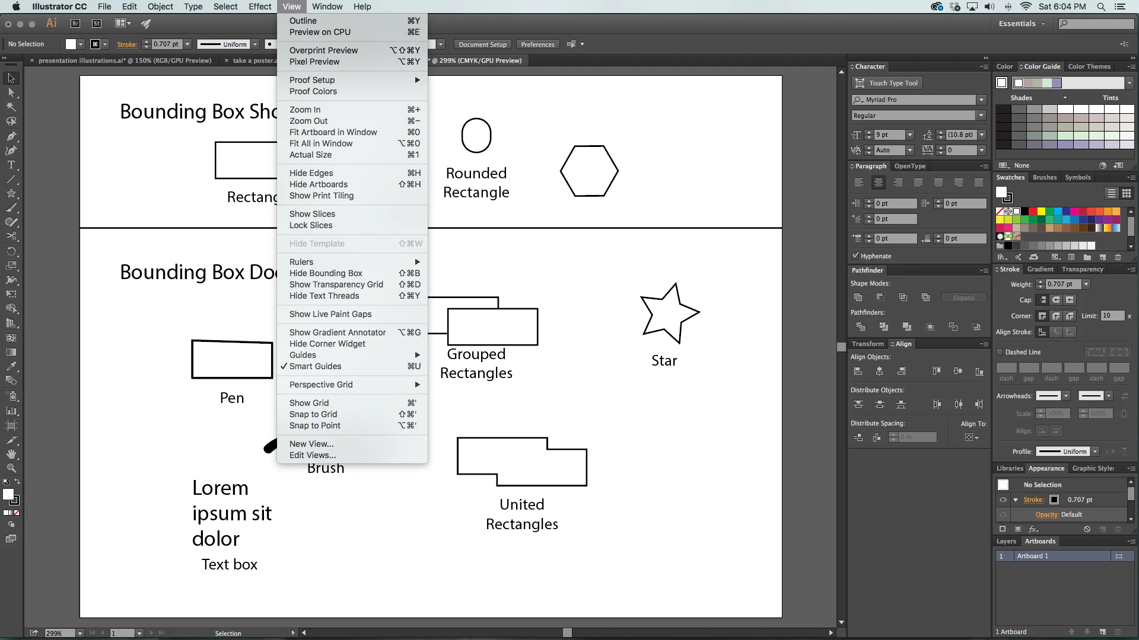
Task: Toggle Stroke visibility eye in Appearance
Action: pyautogui.click(x=1003, y=500)
